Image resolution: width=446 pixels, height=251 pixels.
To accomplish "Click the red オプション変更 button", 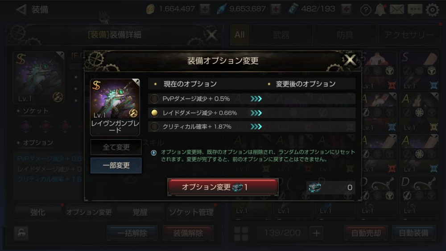I will click(223, 187).
